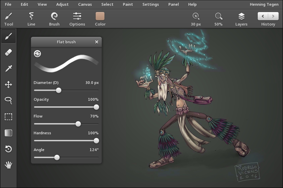283x188 pixels.
Task: Select the Lasso selection tool
Action: coord(8,101)
